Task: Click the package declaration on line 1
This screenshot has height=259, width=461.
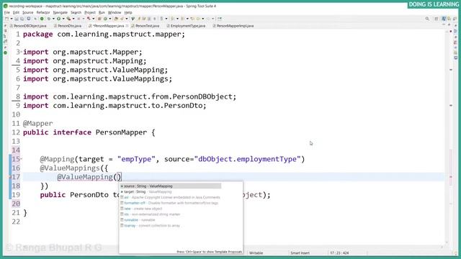Action: coord(104,35)
